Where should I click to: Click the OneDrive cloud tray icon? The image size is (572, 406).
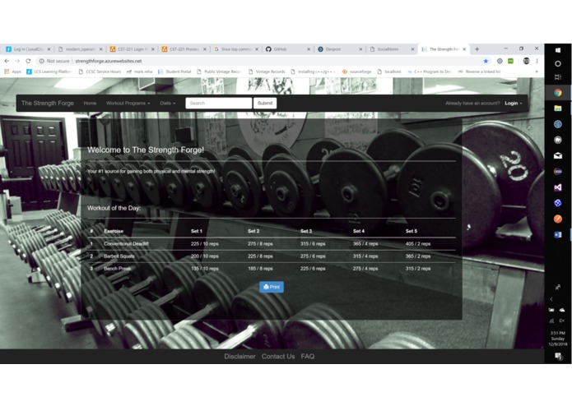pos(562,310)
